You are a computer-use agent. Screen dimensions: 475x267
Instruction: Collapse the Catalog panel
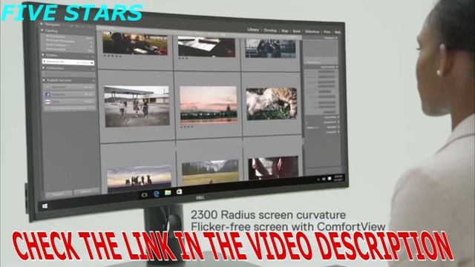pyautogui.click(x=42, y=30)
